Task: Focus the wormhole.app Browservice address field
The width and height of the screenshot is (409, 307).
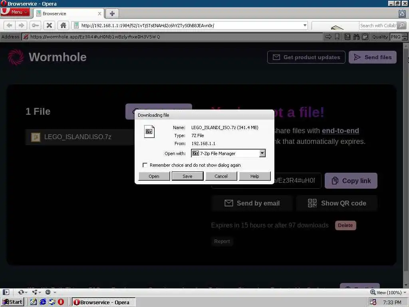Action: (x=172, y=36)
